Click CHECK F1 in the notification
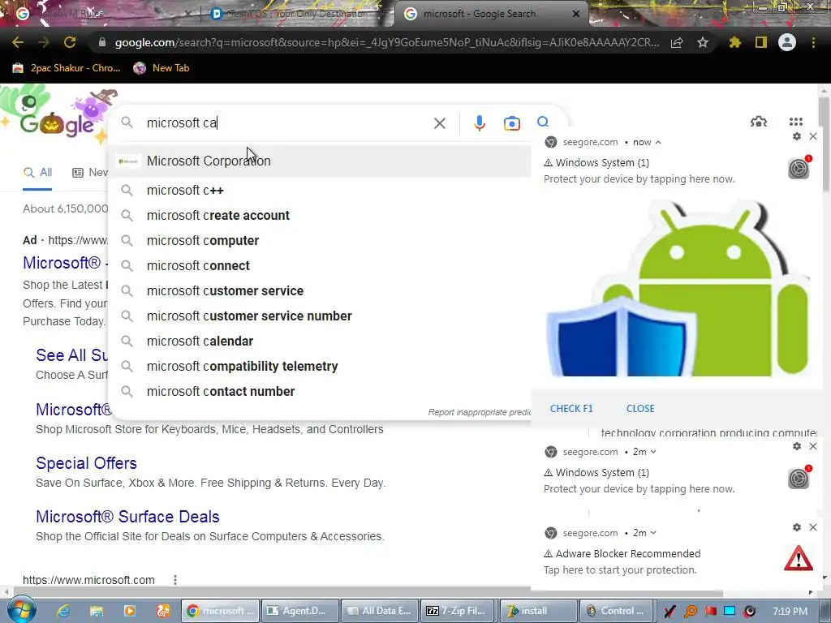 [x=571, y=409]
